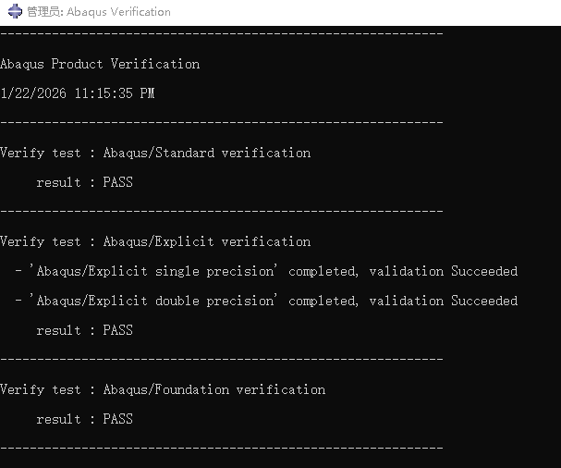Screen dimensions: 561x468
Task: Click the 'Abaqus Product Verification' heading line
Action: [x=100, y=64]
